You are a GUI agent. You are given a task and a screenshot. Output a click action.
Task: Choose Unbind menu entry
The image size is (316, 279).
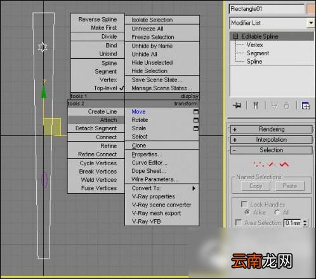pos(98,53)
